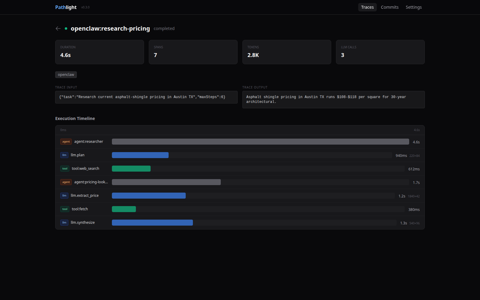Click the Spans 7 stat card
Viewport: 480px width, 300px height.
point(193,52)
